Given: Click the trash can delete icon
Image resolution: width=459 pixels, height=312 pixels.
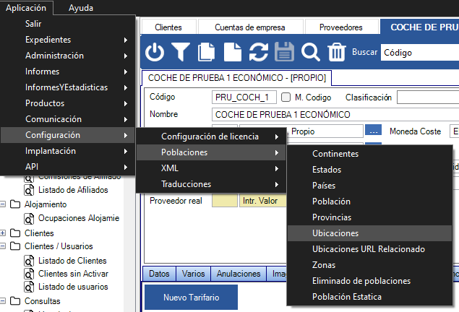Looking at the screenshot, I should [x=337, y=52].
